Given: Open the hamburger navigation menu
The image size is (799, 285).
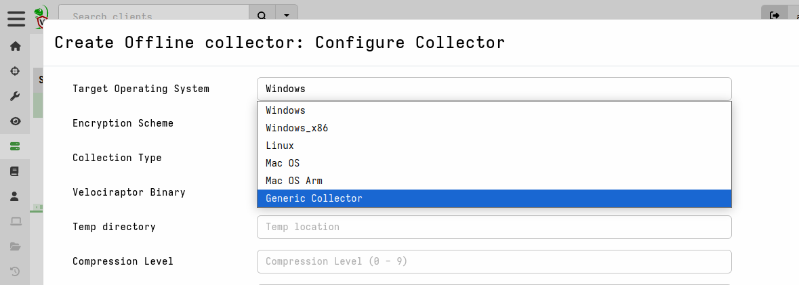Looking at the screenshot, I should pyautogui.click(x=16, y=18).
